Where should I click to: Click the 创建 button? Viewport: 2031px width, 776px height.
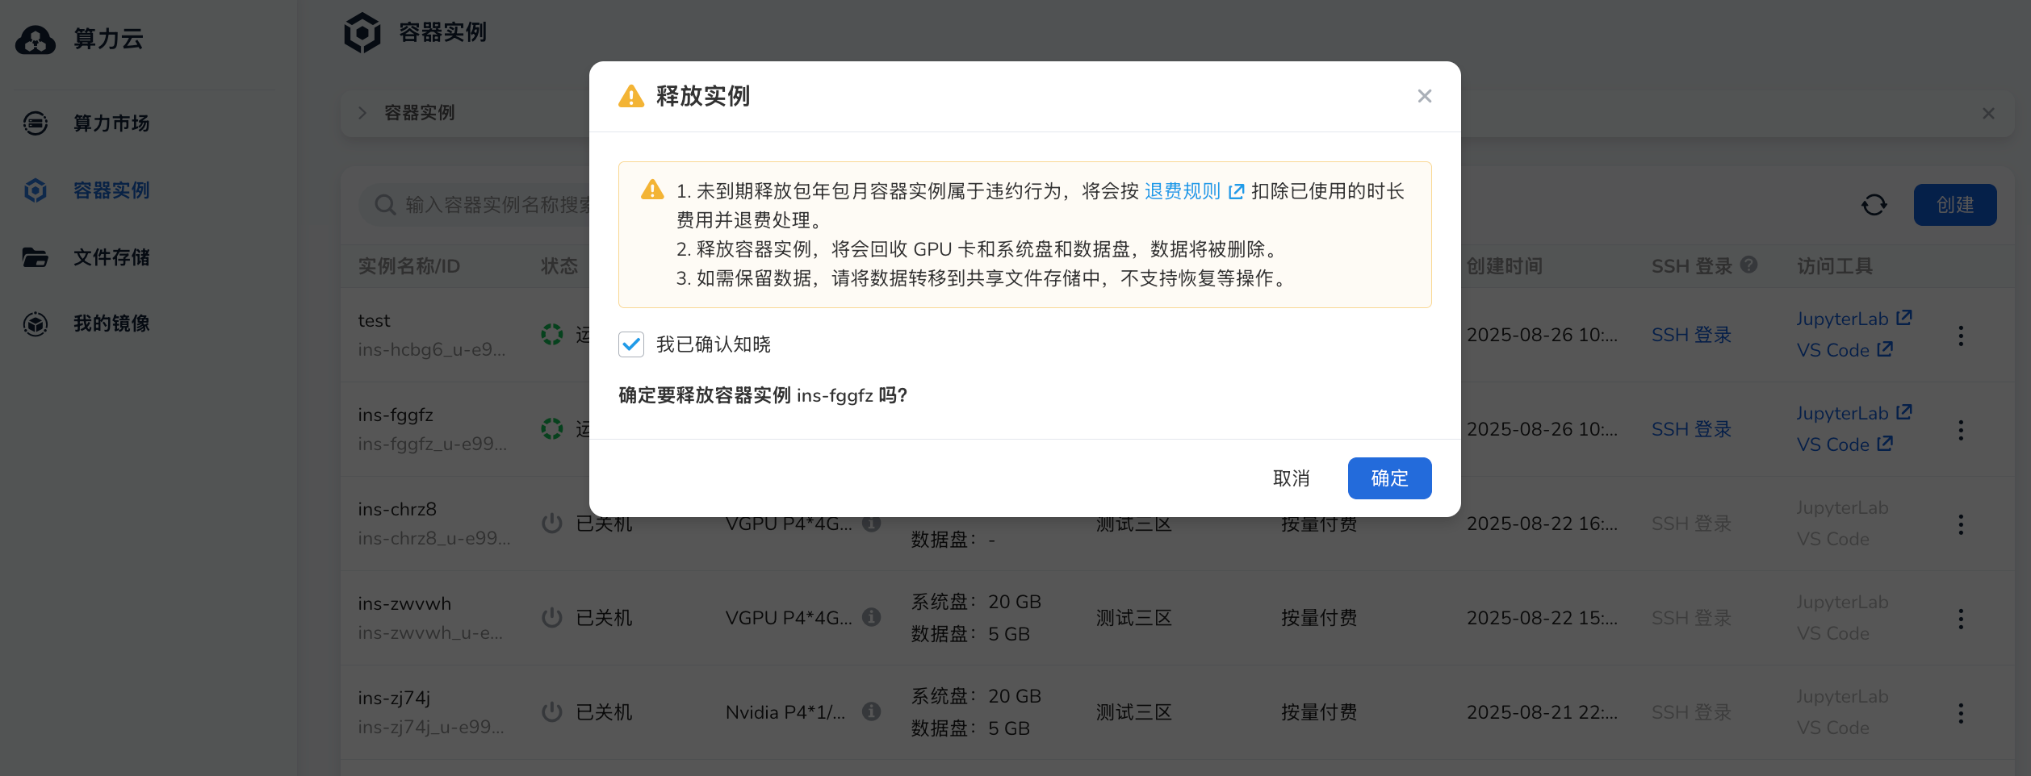coord(1954,205)
